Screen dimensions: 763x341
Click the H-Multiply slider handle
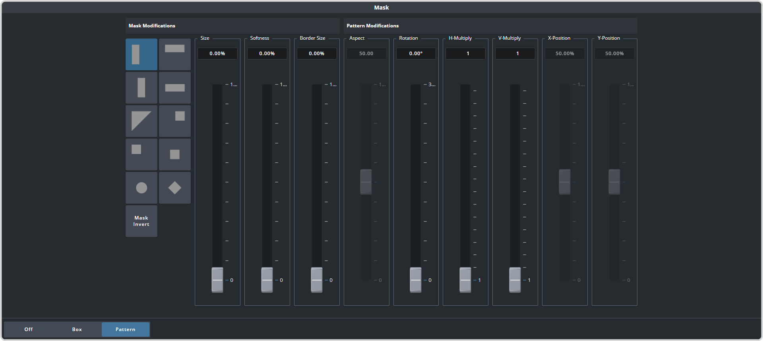pos(465,280)
